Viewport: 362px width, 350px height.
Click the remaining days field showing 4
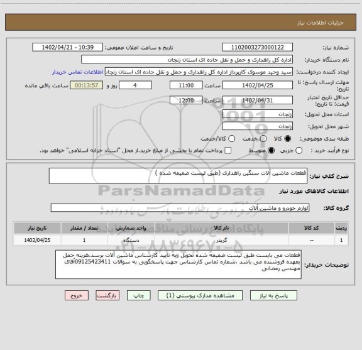tap(135, 85)
